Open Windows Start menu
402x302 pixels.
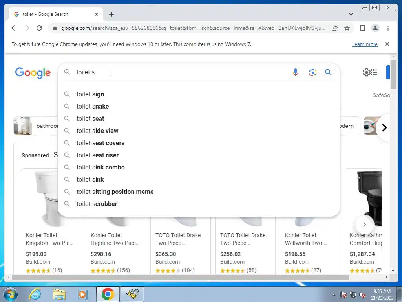pos(10,294)
